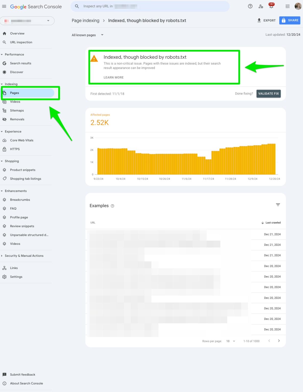
Task: Open the filter icon in Examples panel
Action: coord(278,205)
